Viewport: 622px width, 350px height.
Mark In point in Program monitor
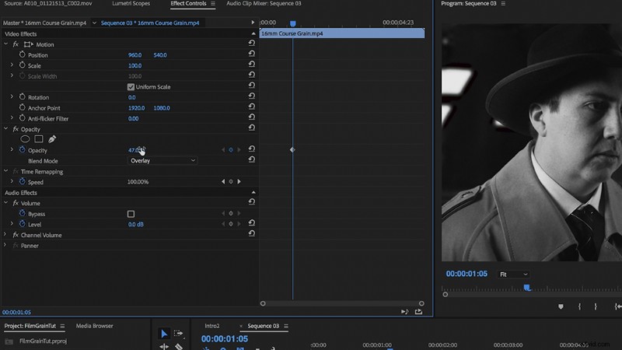point(579,306)
